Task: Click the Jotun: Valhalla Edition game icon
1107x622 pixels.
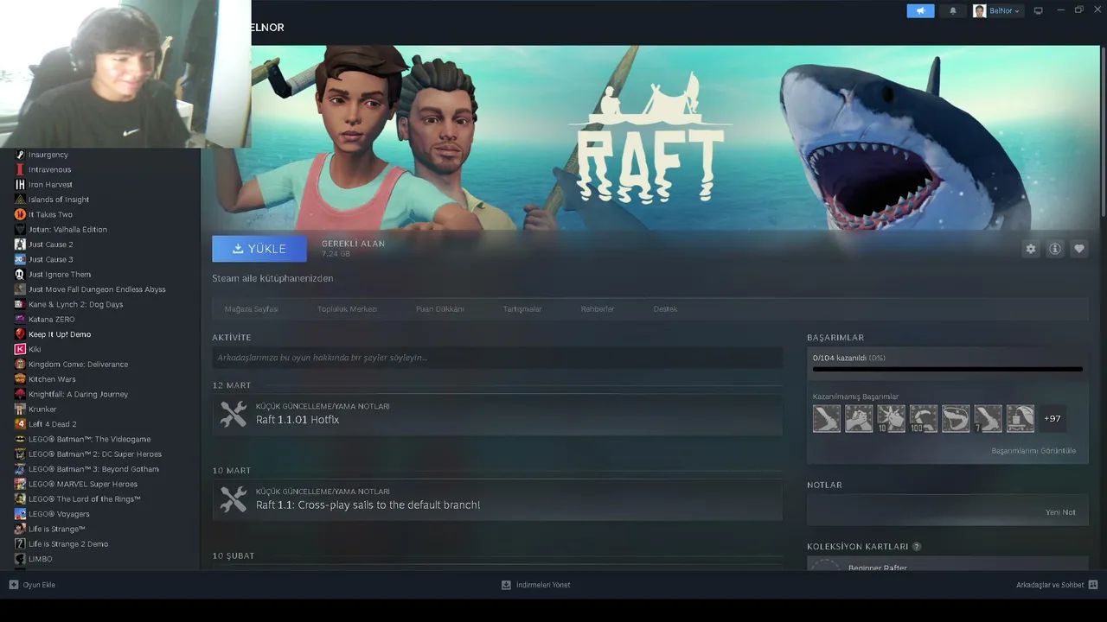Action: [20, 230]
